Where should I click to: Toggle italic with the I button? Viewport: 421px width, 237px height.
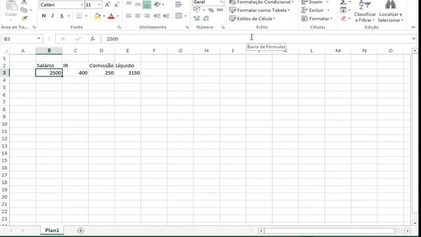click(53, 16)
